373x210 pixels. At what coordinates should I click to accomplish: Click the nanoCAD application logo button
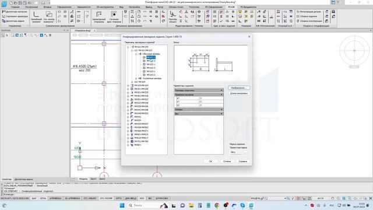4,3
